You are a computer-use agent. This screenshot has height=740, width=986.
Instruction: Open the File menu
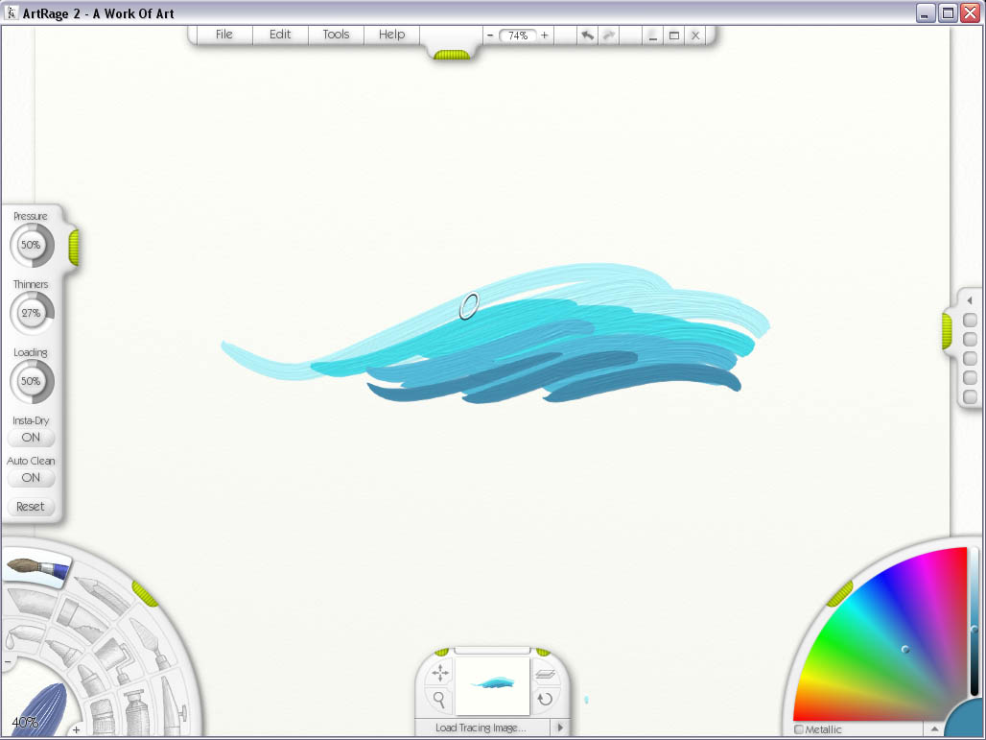pos(223,35)
